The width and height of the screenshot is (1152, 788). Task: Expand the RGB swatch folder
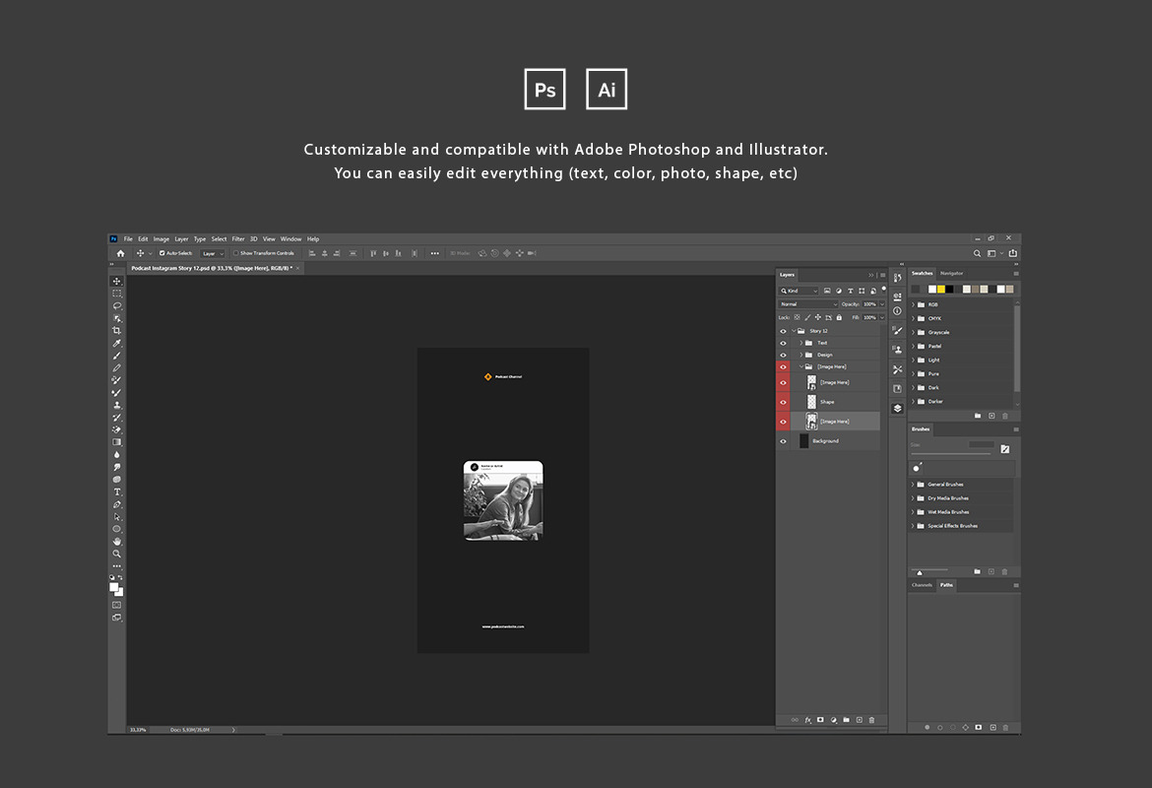(x=913, y=304)
